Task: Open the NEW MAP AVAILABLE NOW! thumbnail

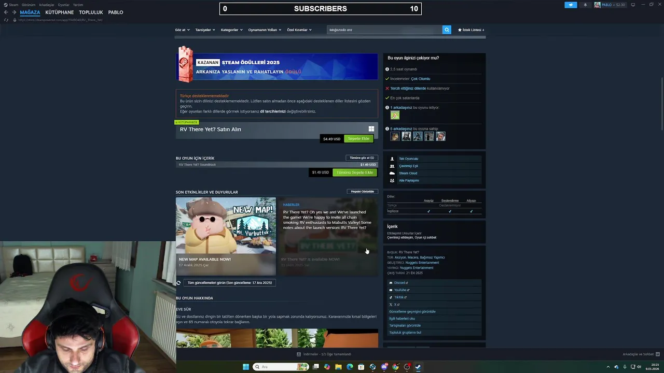Action: pos(226,225)
